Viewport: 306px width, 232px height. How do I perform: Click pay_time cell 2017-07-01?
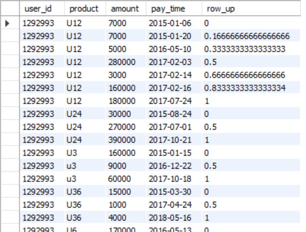tap(174, 127)
